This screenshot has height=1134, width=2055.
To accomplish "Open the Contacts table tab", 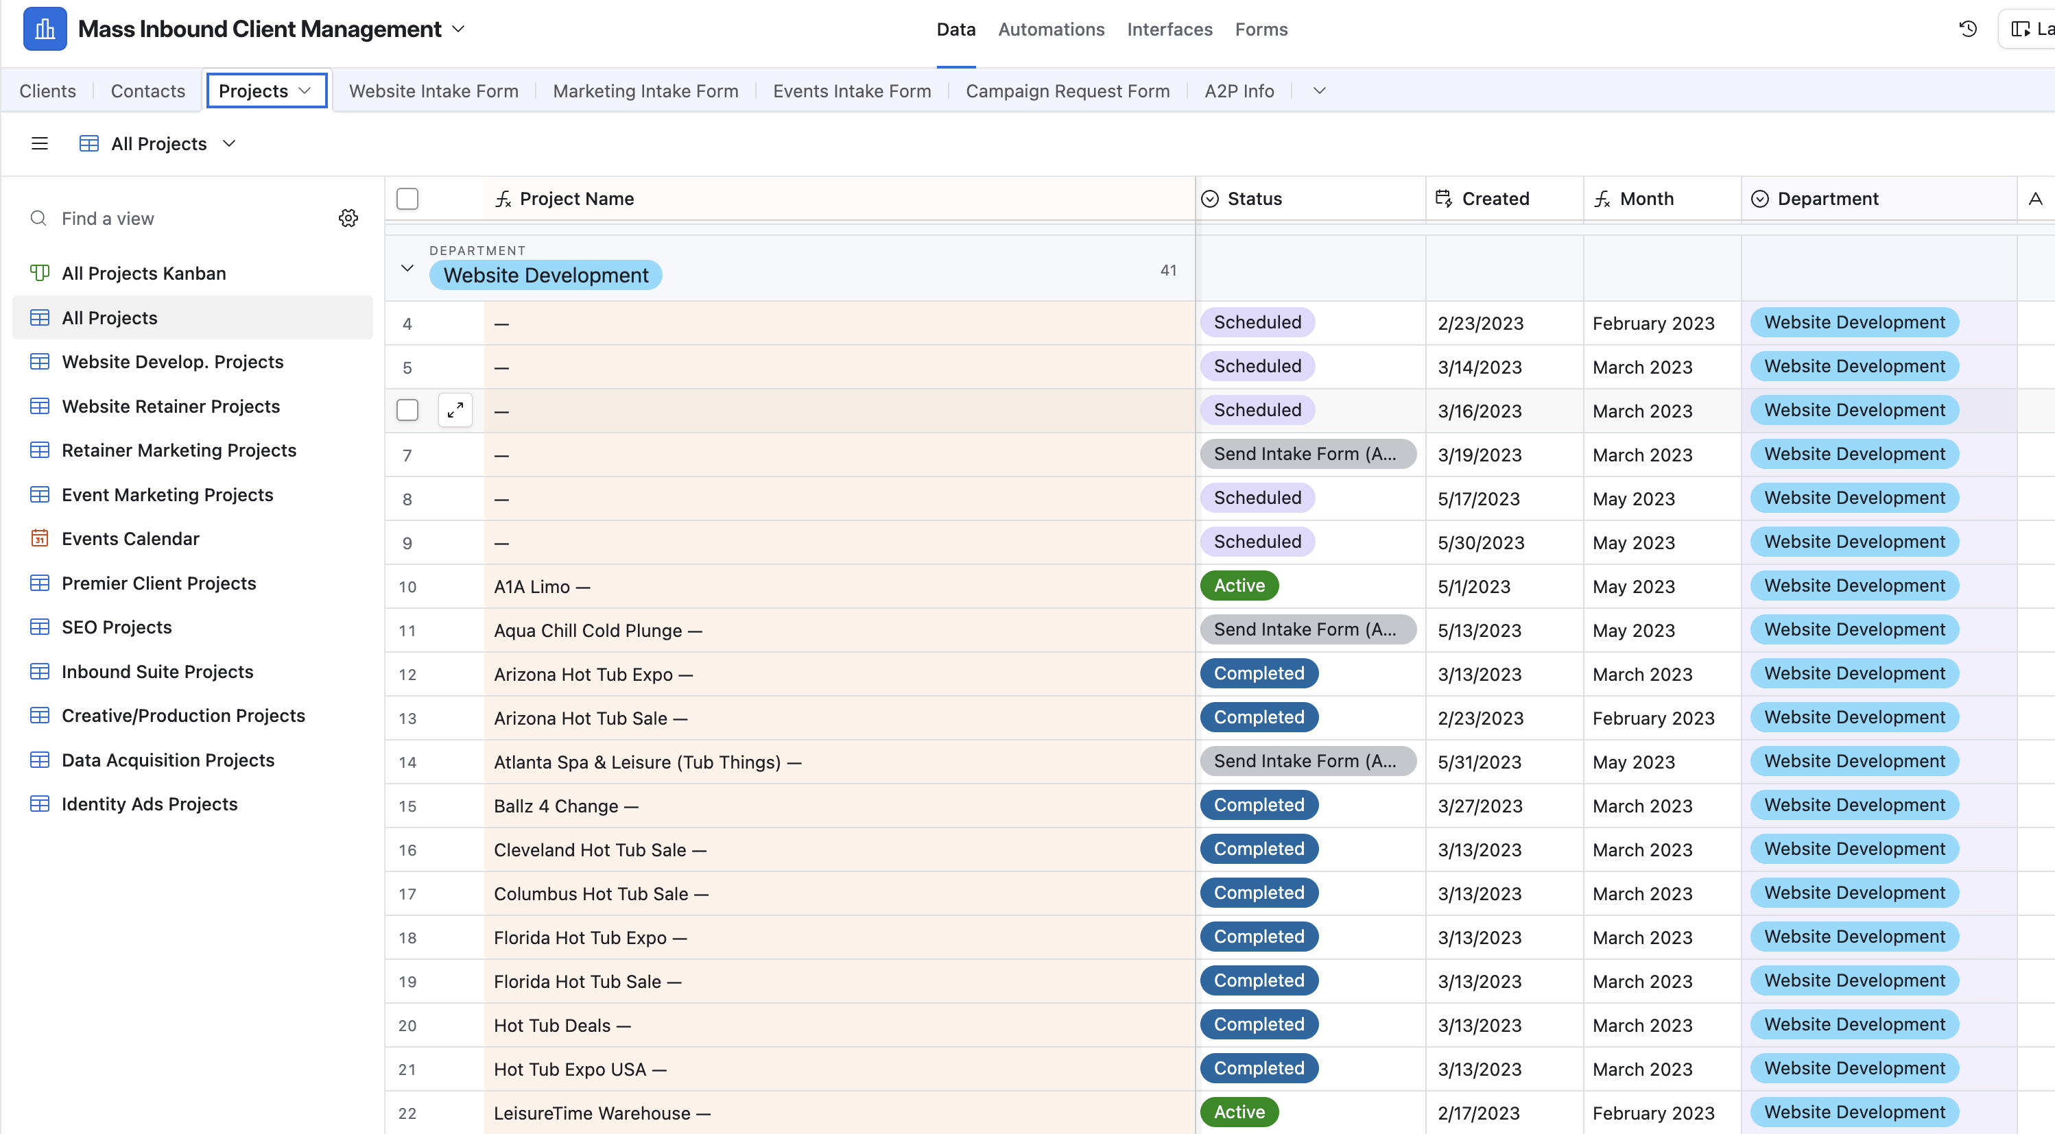I will point(147,91).
